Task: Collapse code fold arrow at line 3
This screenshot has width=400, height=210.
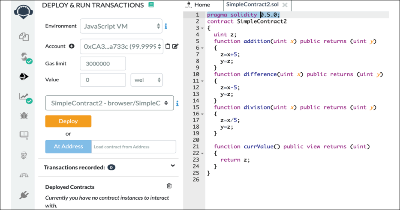Action: (x=202, y=28)
